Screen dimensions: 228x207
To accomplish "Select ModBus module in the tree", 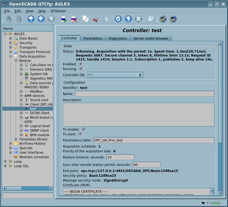I will 36,91.
